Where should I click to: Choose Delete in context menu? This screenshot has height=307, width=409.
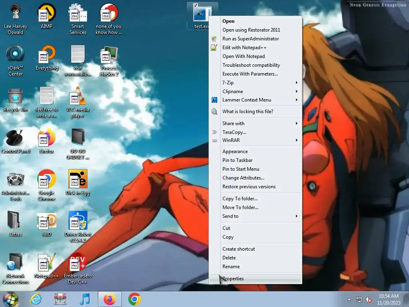point(256,258)
